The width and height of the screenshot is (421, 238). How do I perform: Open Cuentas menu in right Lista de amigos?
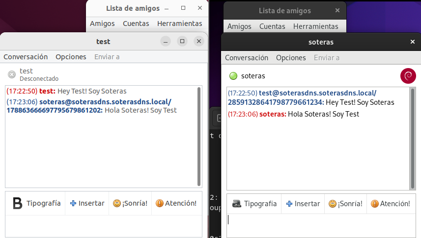pos(272,26)
